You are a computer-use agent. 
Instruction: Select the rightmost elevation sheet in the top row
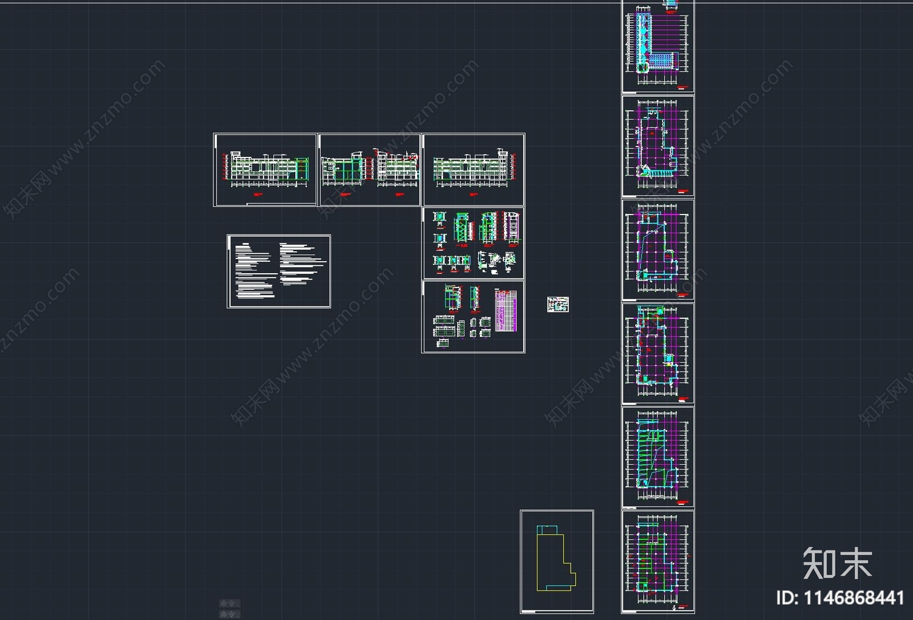[473, 170]
